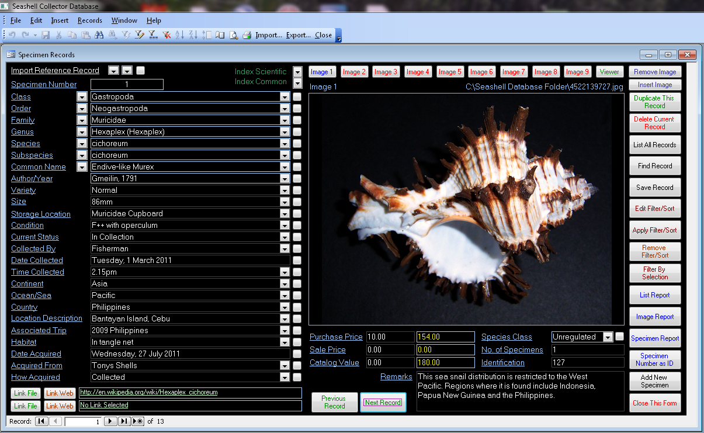Tick the checkbox beside the Class field
The height and width of the screenshot is (433, 704).
pyautogui.click(x=297, y=97)
